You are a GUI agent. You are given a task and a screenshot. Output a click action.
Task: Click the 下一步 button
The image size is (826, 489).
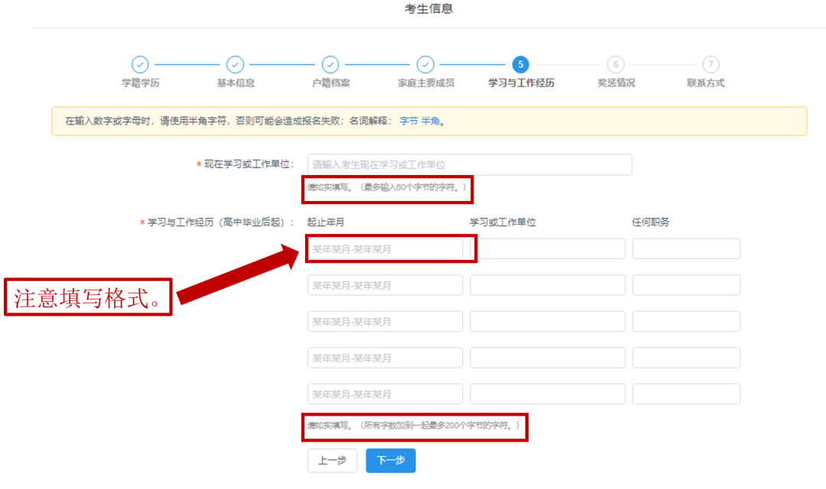[x=390, y=461]
